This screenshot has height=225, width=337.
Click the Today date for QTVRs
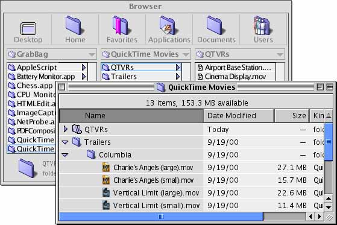point(218,130)
